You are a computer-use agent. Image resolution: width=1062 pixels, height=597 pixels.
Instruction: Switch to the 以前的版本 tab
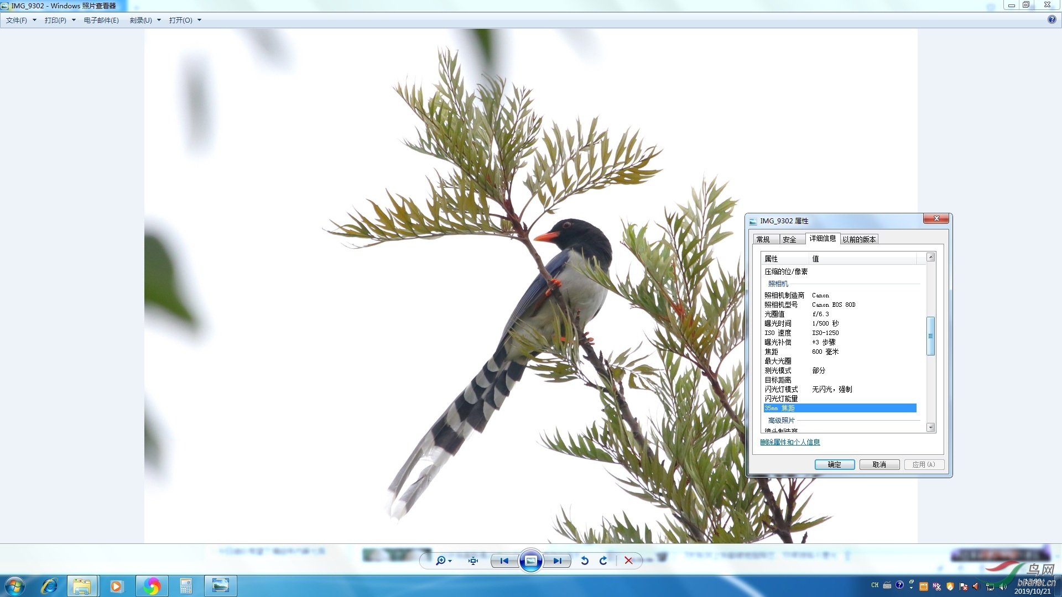coord(859,239)
